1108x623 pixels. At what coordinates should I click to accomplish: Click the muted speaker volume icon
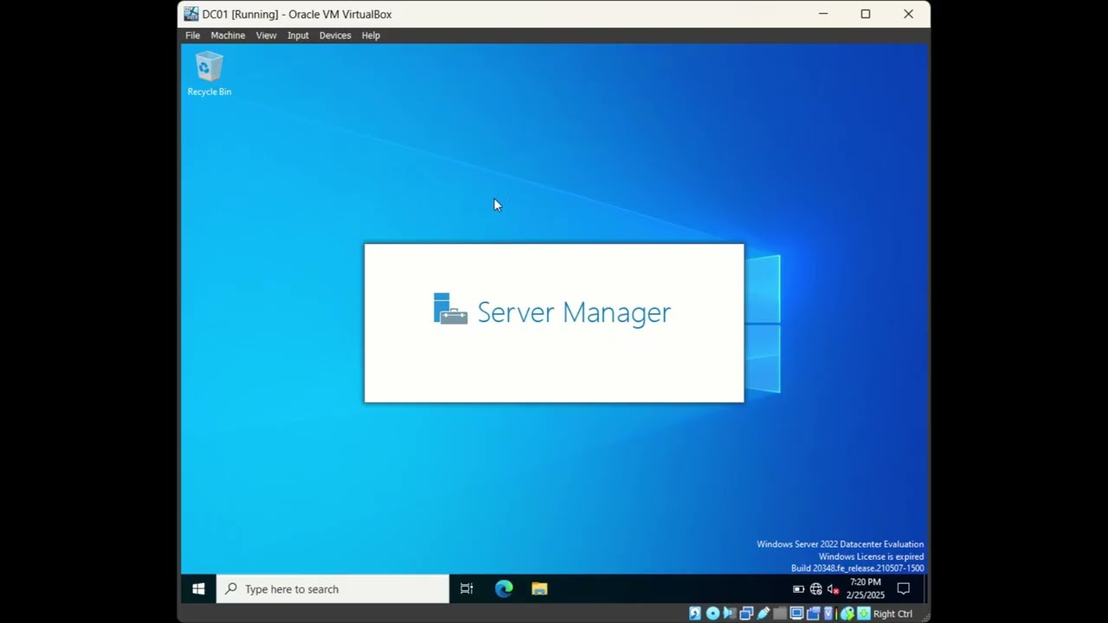coord(833,589)
